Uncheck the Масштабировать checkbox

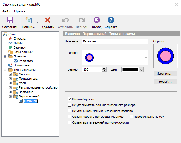click(70, 99)
